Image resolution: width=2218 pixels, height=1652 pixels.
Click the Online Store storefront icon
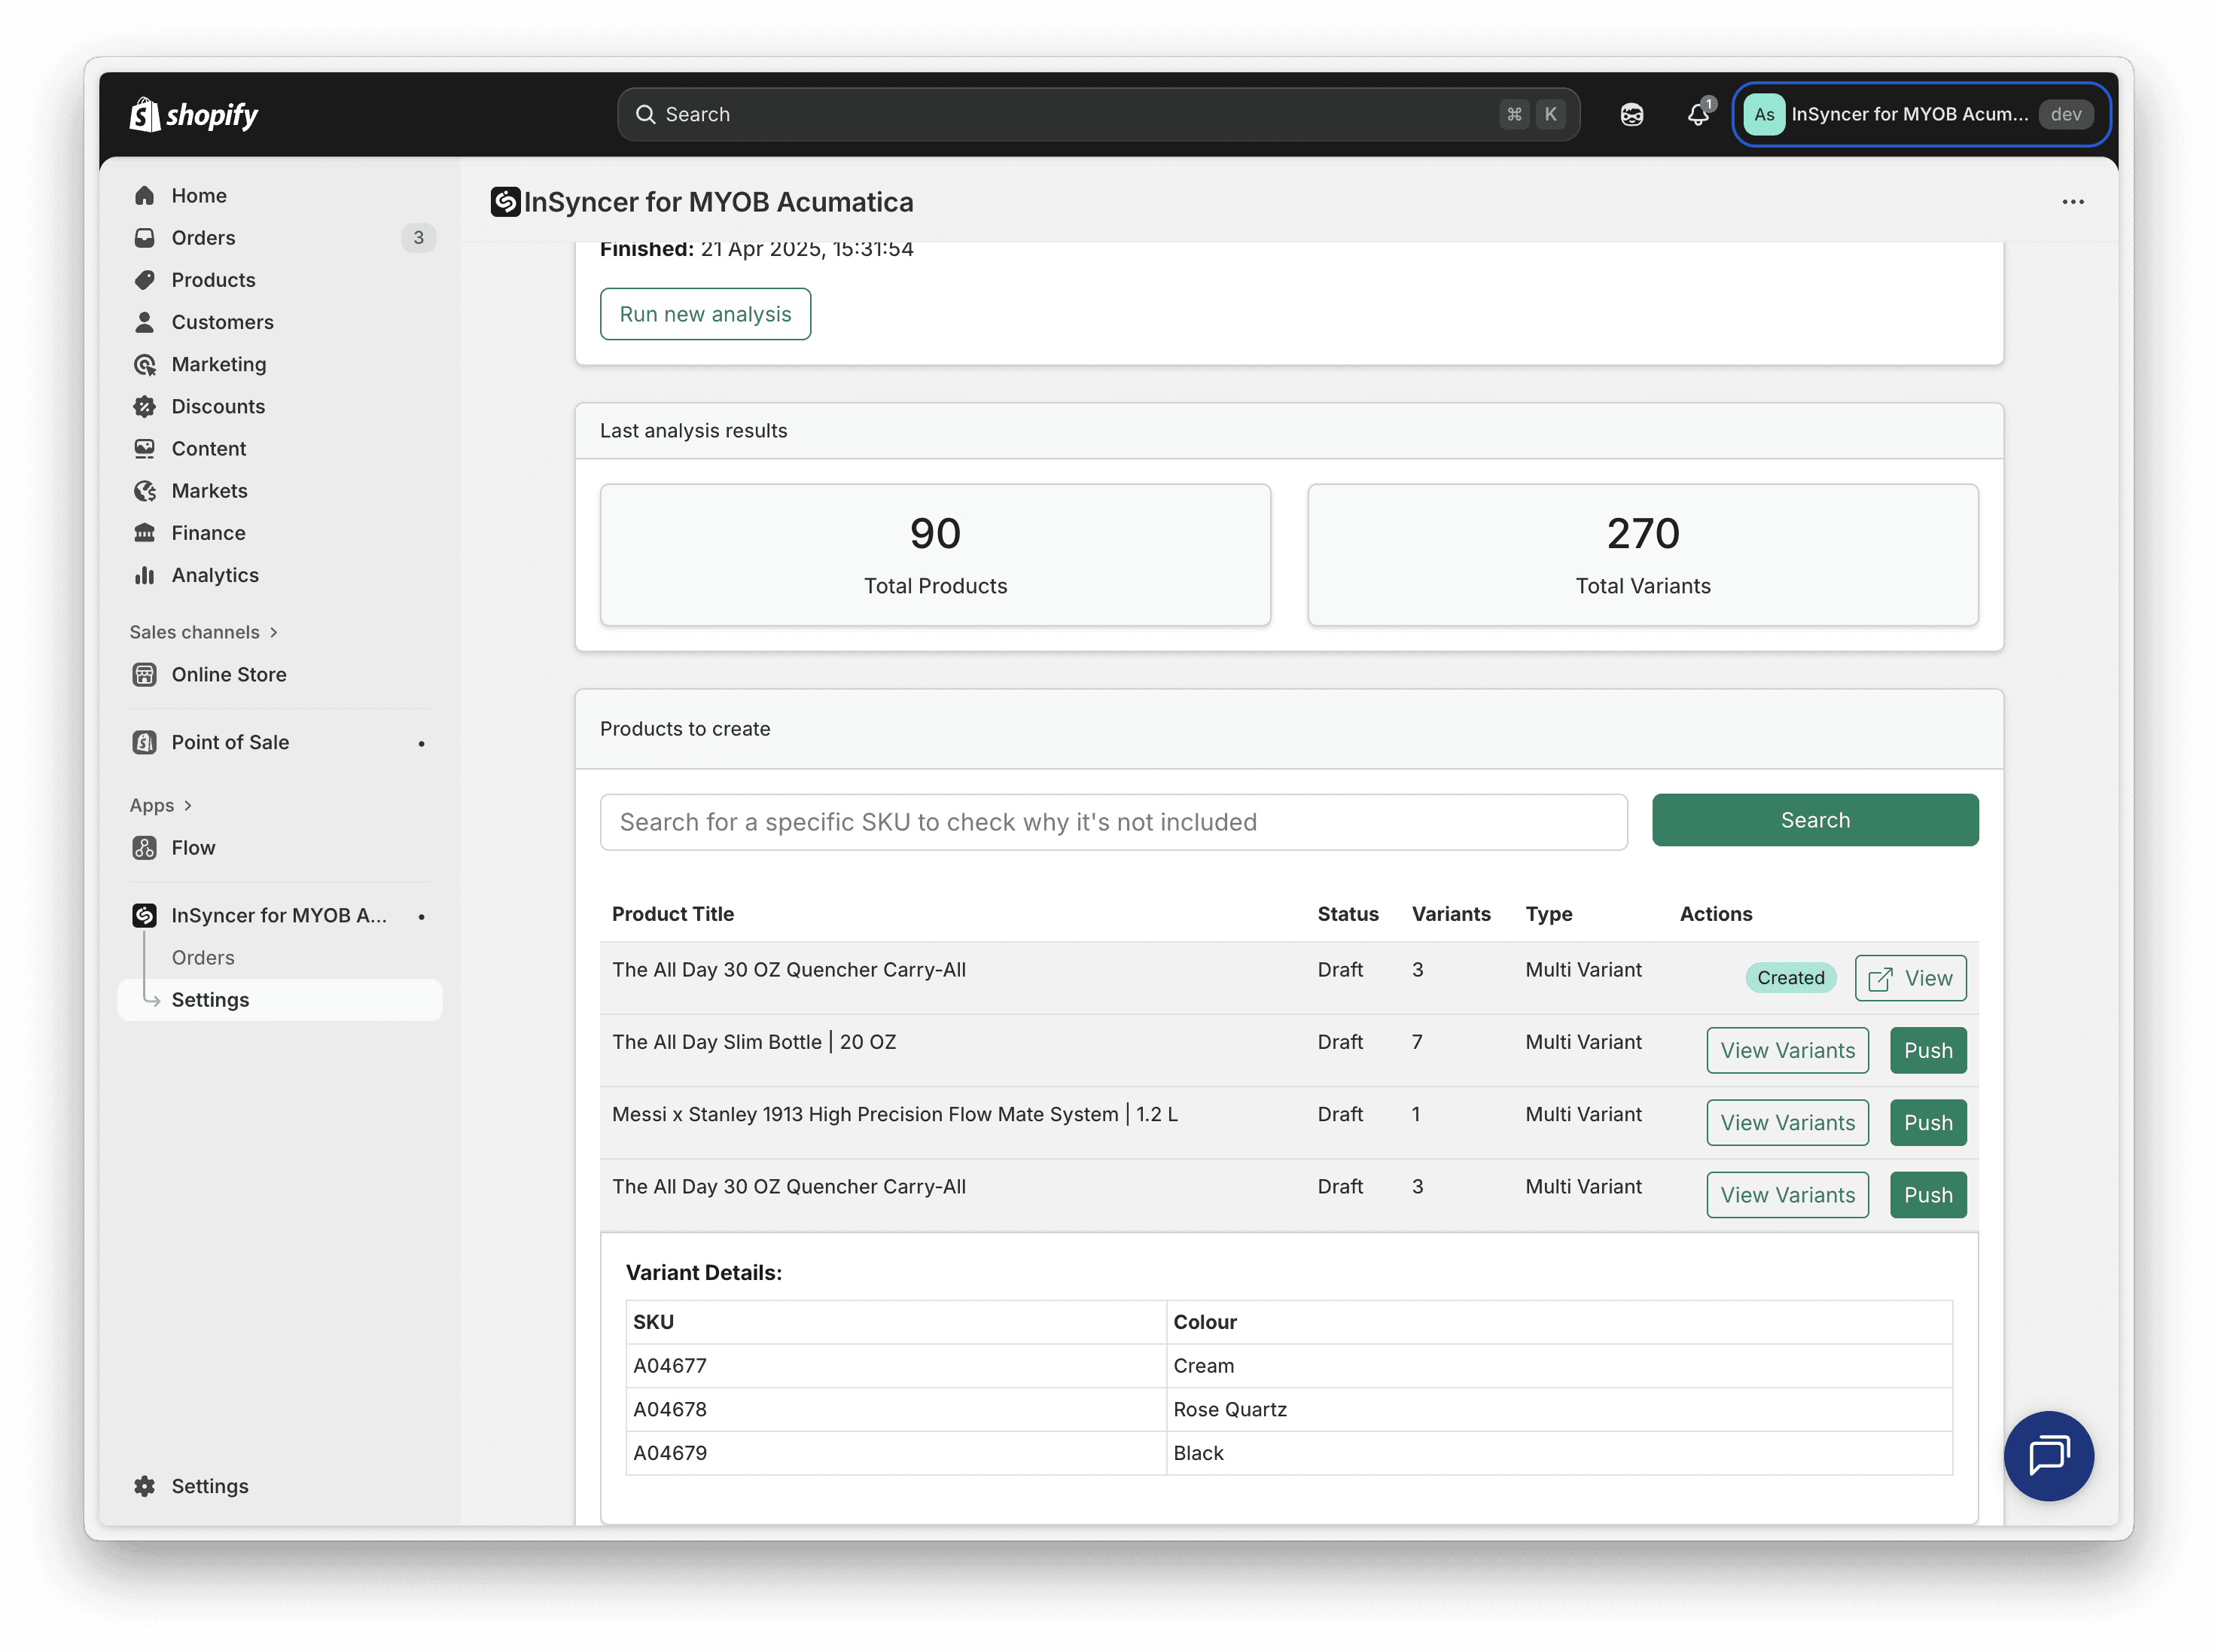pos(145,675)
